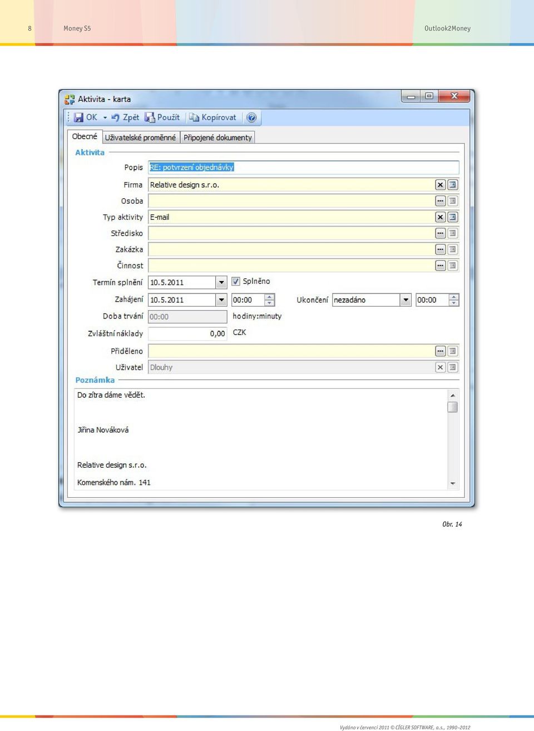Expand the Zahájení date dropdown
Screen dimensions: 534x731
(x=221, y=300)
